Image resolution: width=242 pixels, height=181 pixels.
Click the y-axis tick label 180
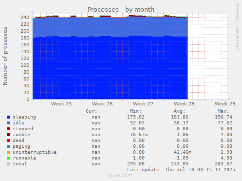point(25,38)
